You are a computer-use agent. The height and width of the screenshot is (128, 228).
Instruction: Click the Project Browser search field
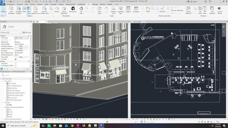tap(16, 75)
